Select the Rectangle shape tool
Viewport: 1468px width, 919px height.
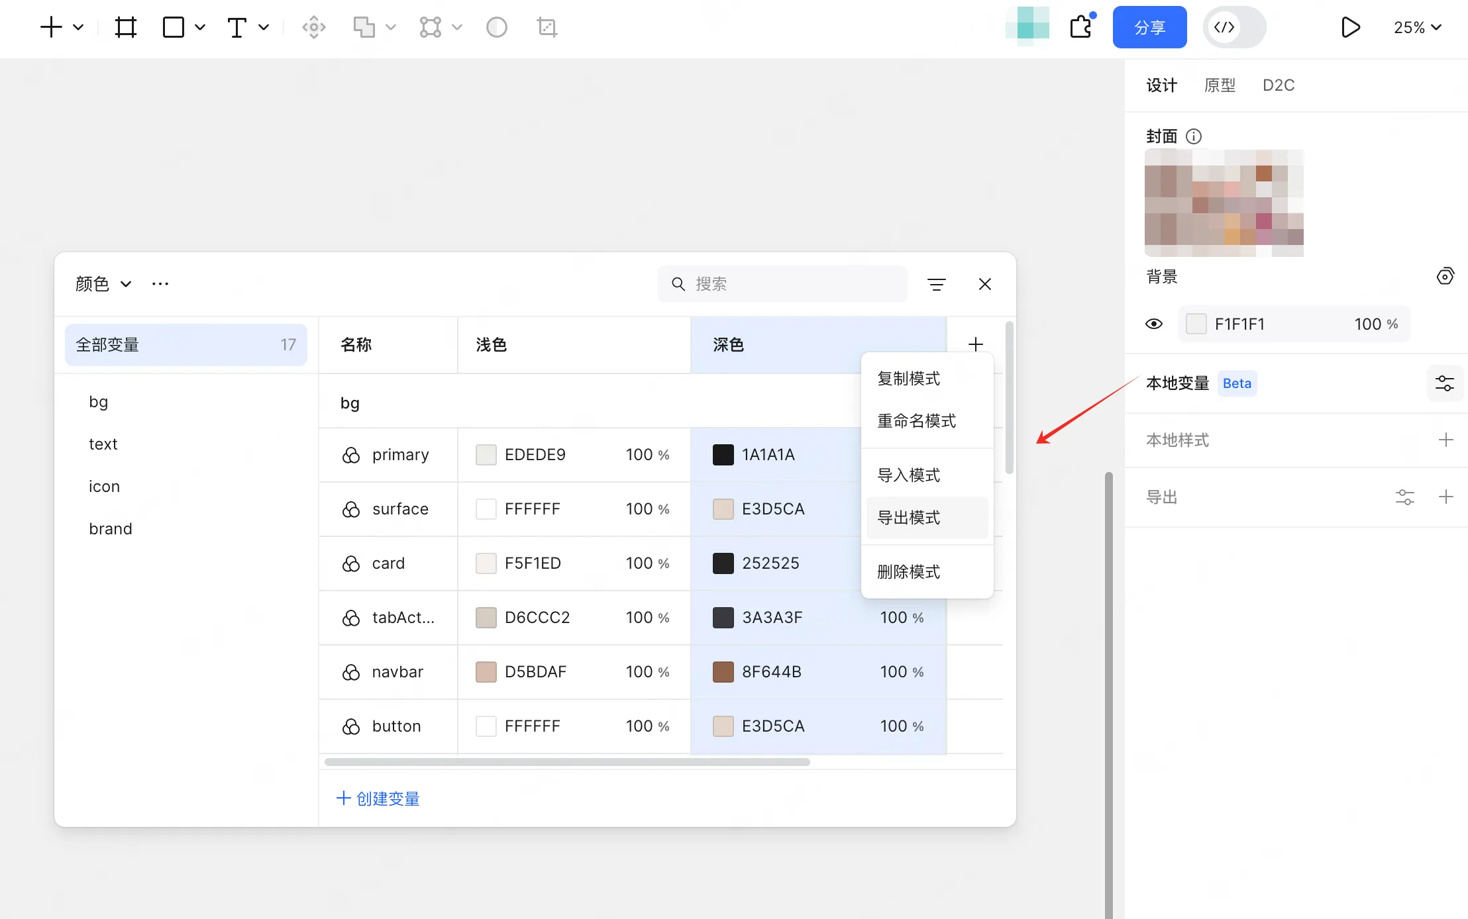point(174,27)
